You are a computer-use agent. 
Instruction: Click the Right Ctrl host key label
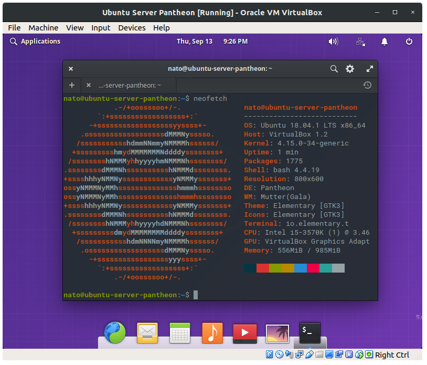pyautogui.click(x=392, y=355)
